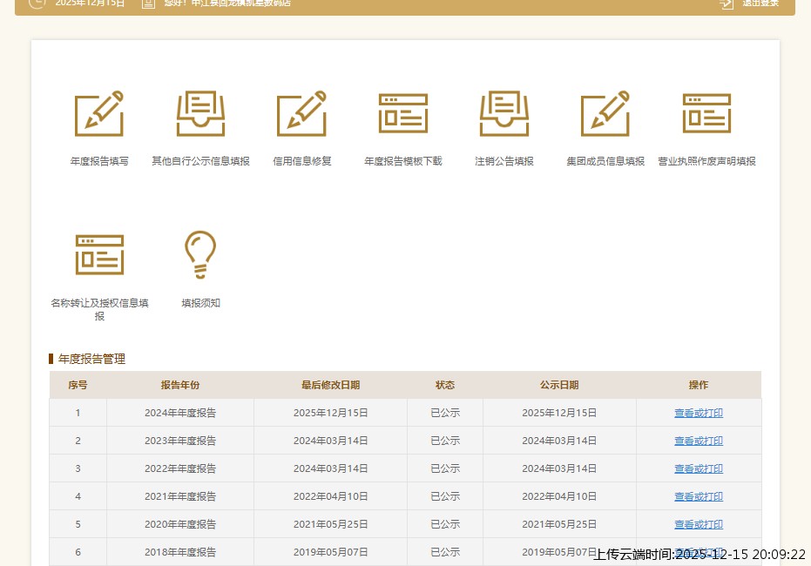Select the 名称转让及授权信息填报 icon
The height and width of the screenshot is (566, 811).
[99, 254]
